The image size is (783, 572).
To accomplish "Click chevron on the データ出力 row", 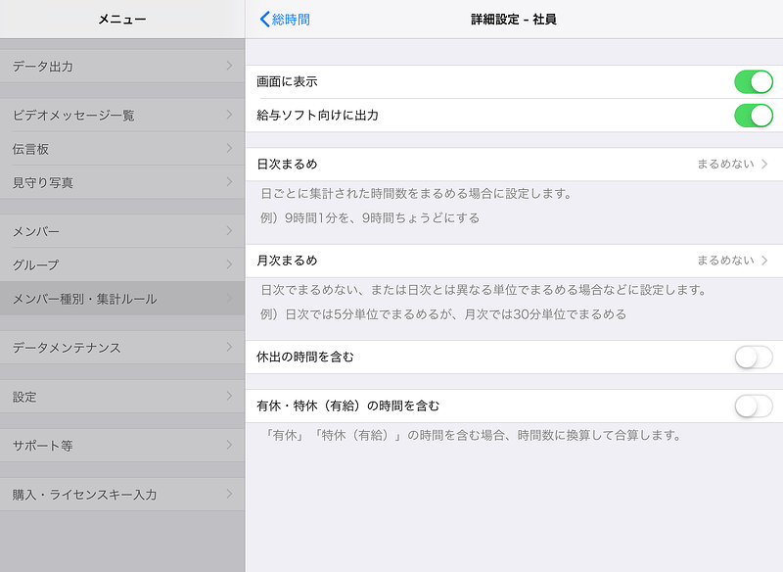I will coord(229,67).
